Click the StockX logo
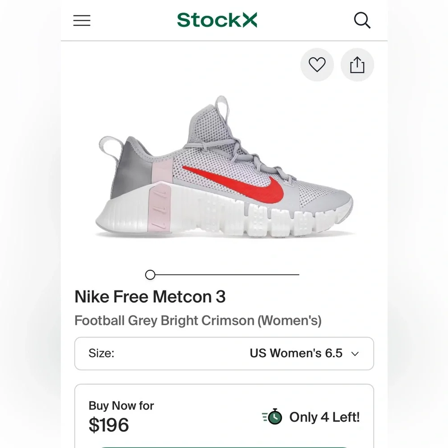Viewport: 448px width, 448px height. (x=217, y=20)
